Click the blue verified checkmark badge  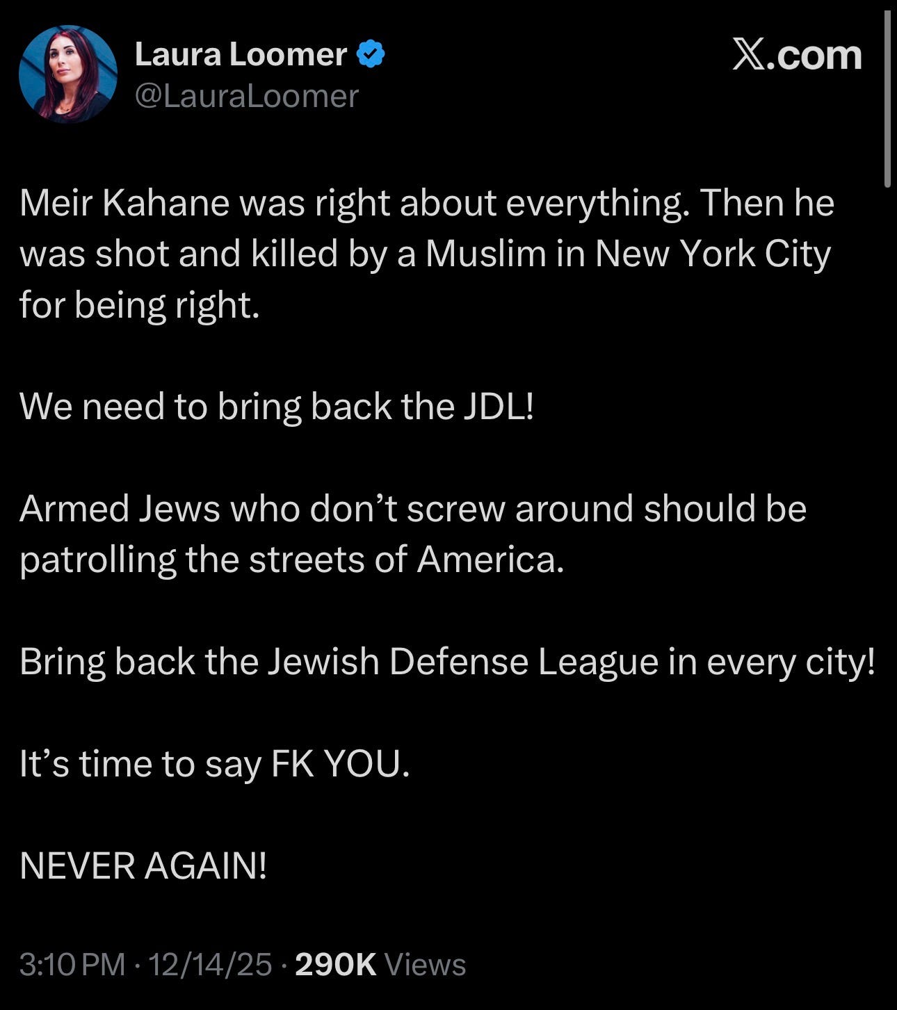[x=371, y=54]
